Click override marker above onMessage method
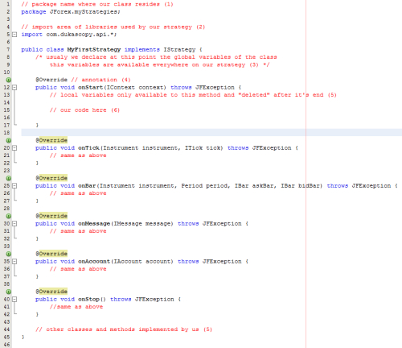Screen dimensions: 402x348 coord(9,216)
